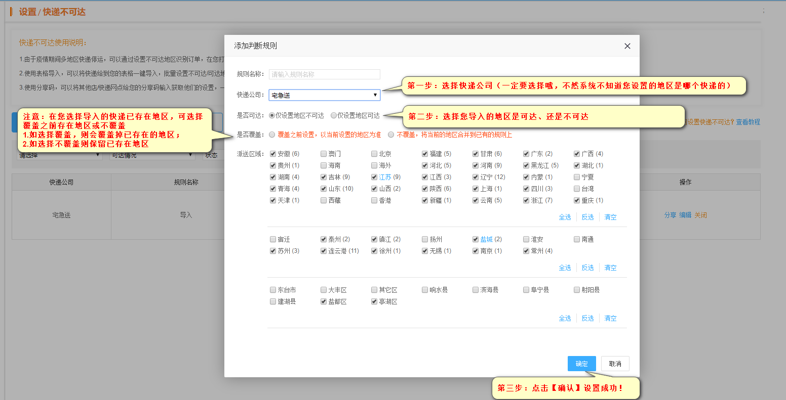Click 全选 under the province list
This screenshot has height=400, width=786.
tap(565, 217)
